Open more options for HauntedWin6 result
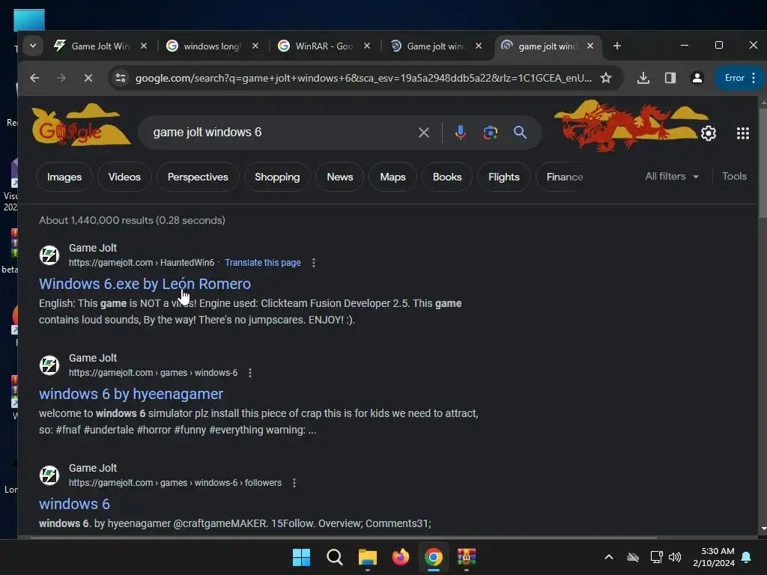The width and height of the screenshot is (767, 575). (314, 263)
